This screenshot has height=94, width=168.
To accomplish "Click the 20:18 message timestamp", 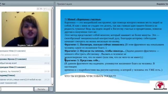I will pyautogui.click(x=47, y=71).
